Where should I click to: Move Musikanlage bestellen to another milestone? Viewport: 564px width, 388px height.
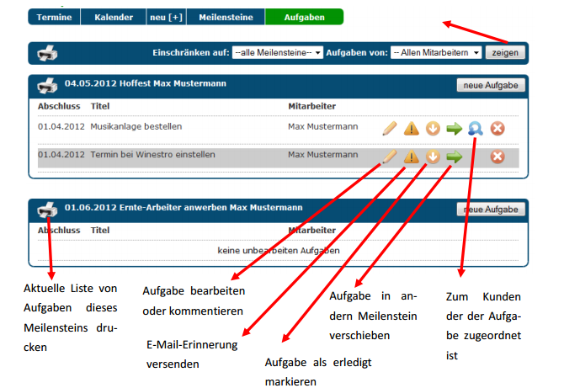(455, 129)
